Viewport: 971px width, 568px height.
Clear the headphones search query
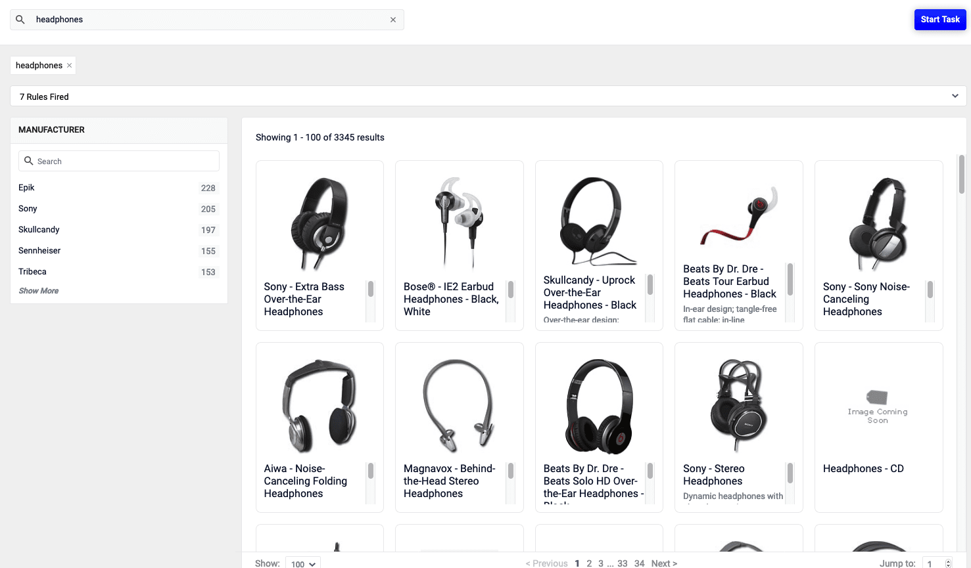(x=393, y=20)
